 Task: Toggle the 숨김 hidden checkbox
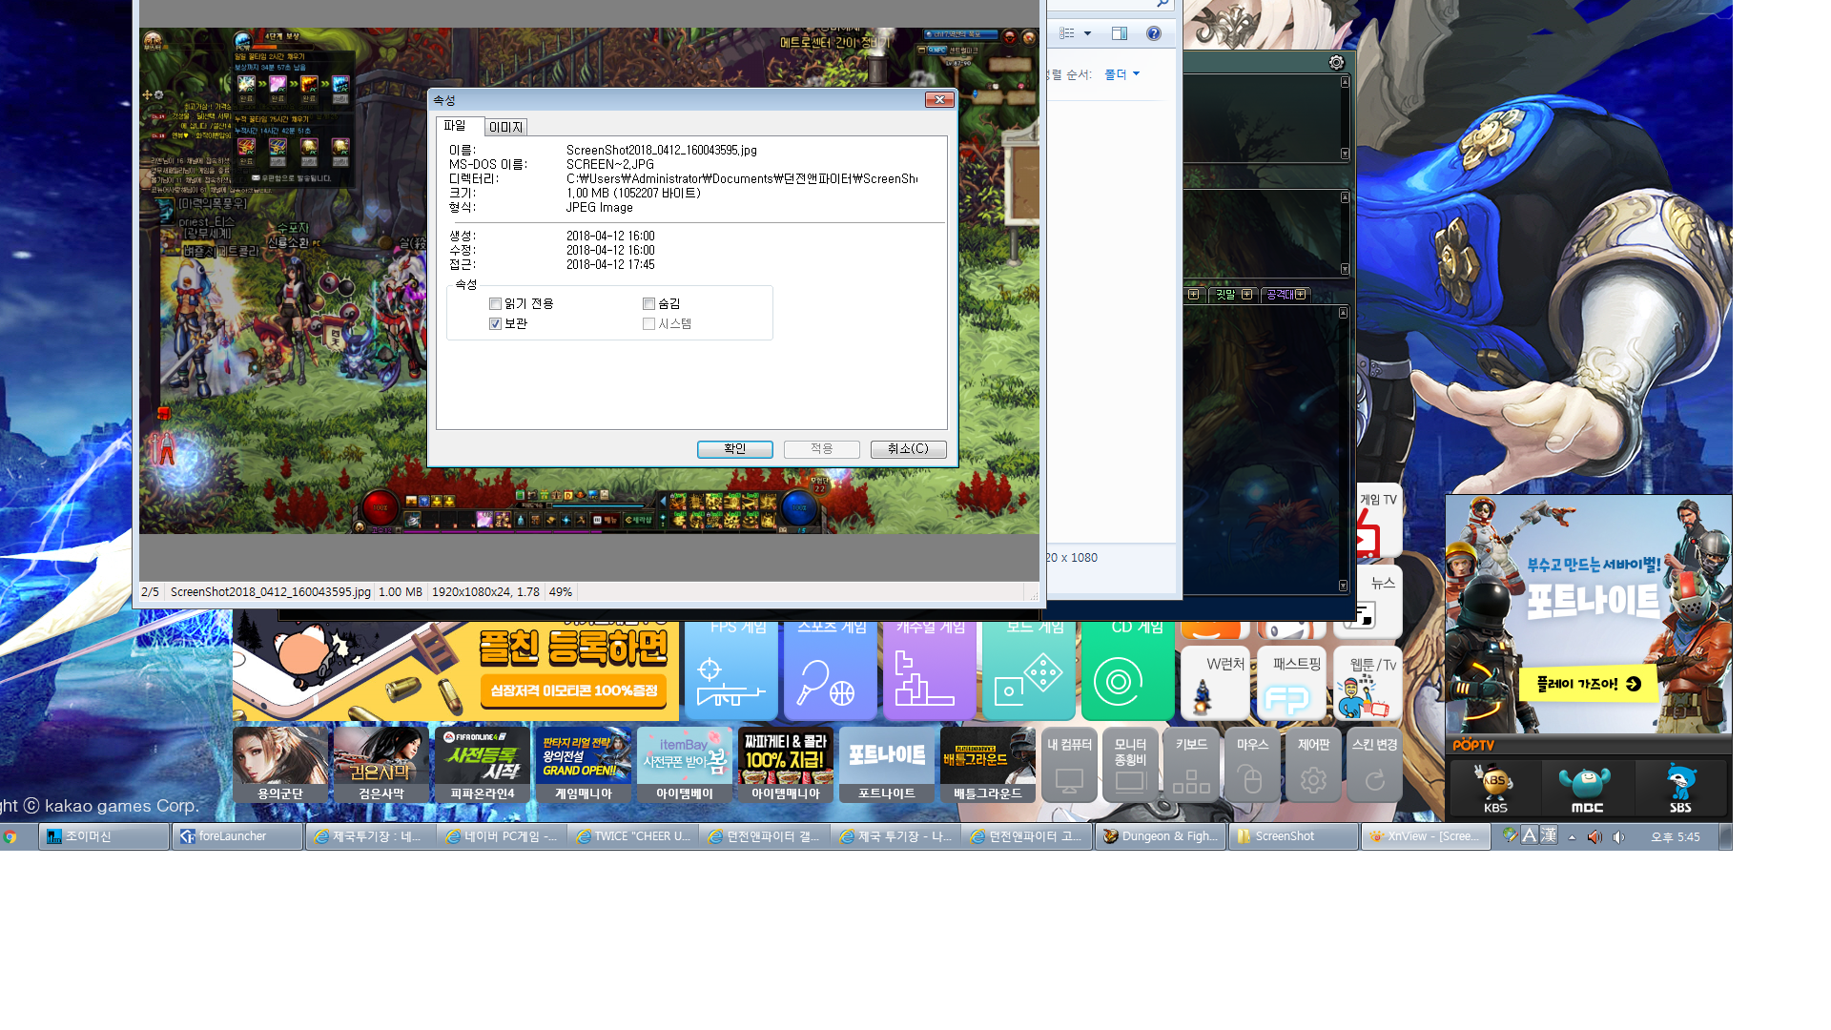click(x=648, y=304)
